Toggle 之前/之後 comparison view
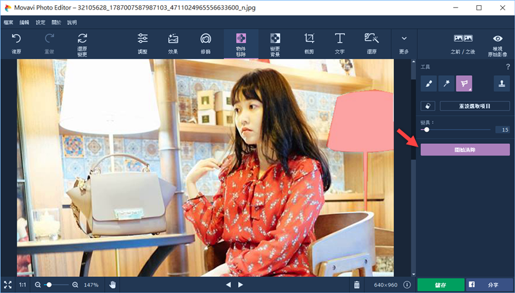Viewport: 515px width, 293px height. [x=464, y=42]
